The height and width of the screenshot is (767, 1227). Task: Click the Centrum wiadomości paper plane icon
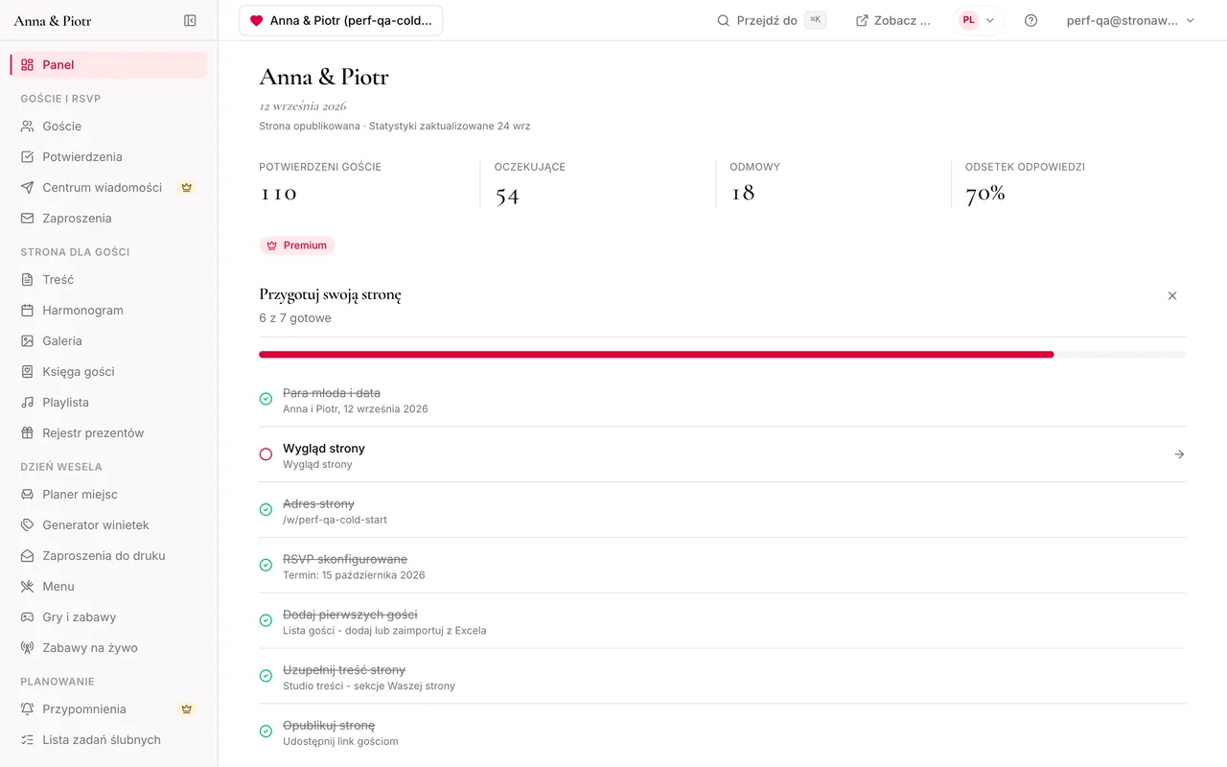(27, 187)
